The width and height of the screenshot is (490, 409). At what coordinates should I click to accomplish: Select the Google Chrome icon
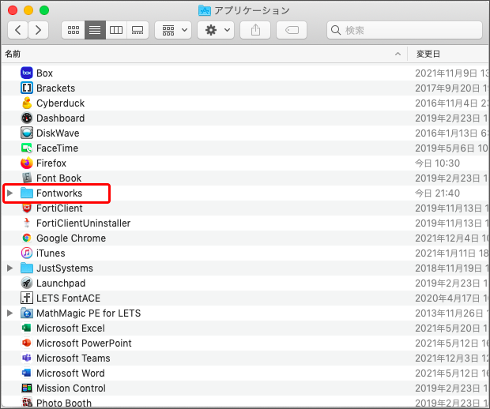27,238
